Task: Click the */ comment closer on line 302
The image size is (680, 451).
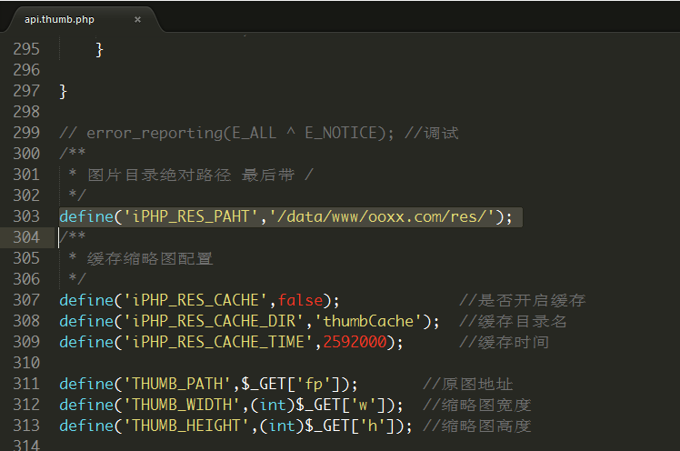Action: tap(77, 195)
